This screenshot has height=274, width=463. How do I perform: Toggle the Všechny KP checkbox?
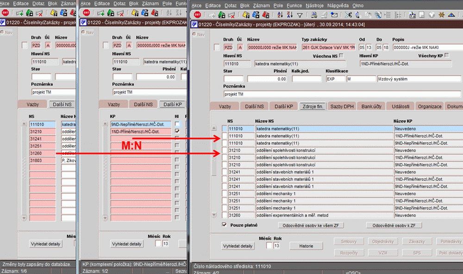coord(446,56)
